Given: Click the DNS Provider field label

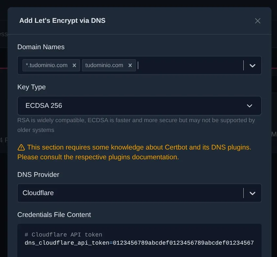Looking at the screenshot, I should point(38,175).
